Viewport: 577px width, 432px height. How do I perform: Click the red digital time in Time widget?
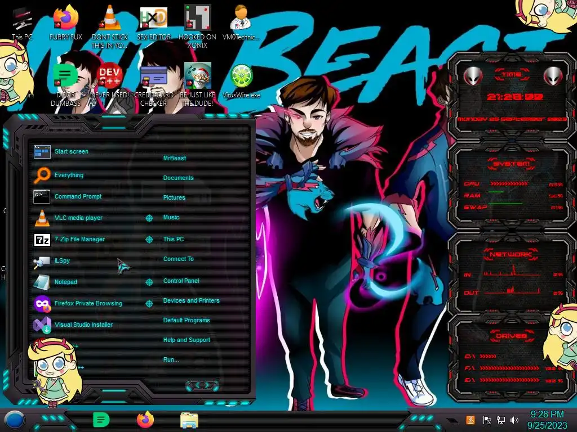coord(515,97)
